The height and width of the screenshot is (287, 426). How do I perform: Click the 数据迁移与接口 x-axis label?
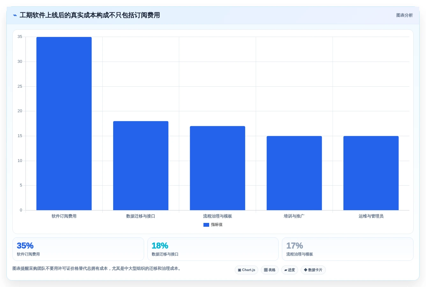(141, 216)
